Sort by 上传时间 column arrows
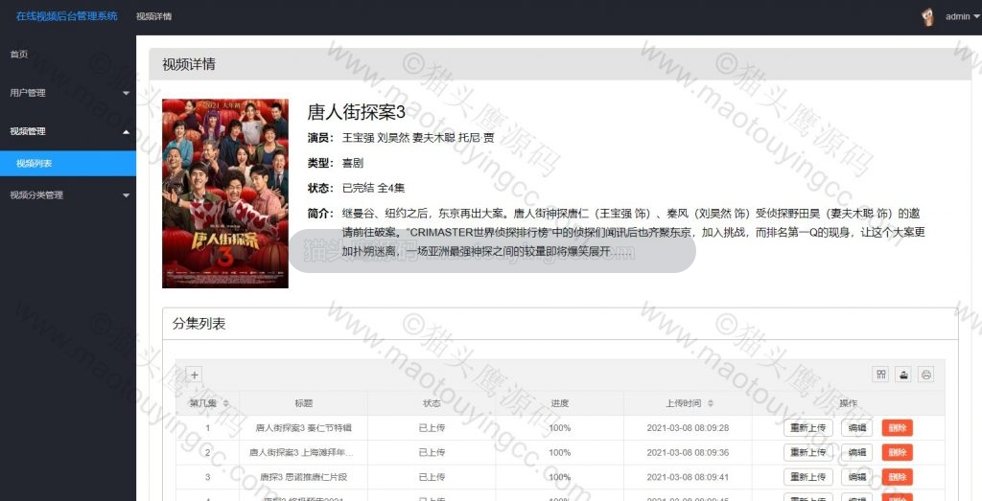 [x=711, y=403]
